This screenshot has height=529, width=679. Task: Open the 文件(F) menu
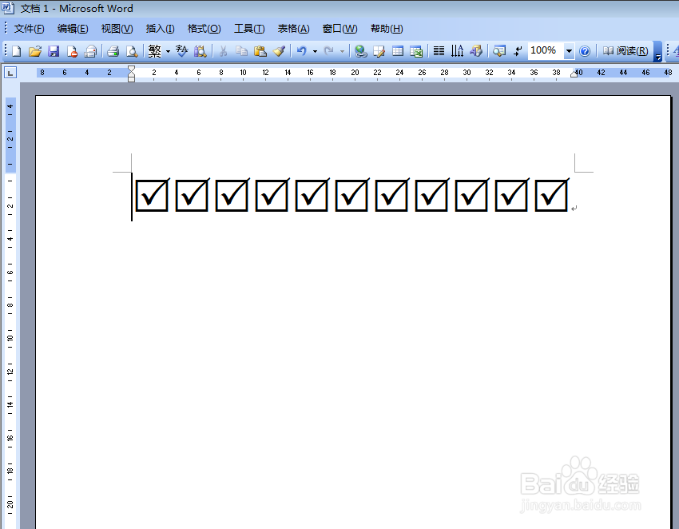(29, 29)
